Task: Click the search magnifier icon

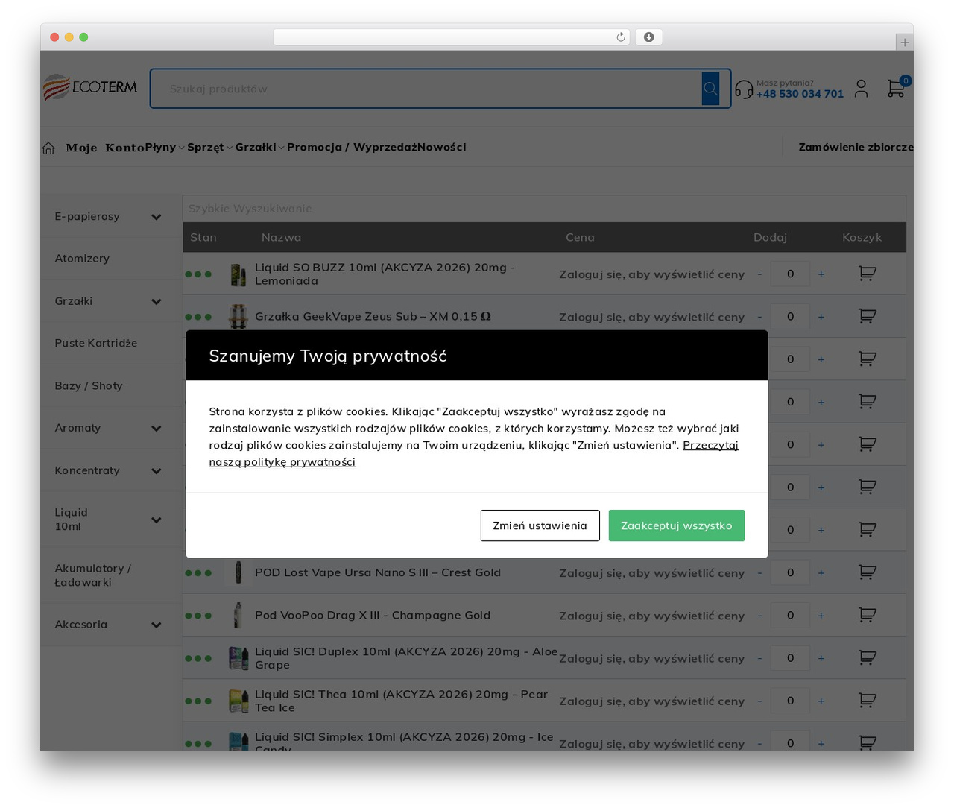Action: tap(710, 89)
